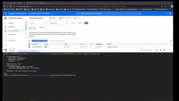Click the filter funnel icon
Viewport: 179px width, 101px height.
coord(29,41)
